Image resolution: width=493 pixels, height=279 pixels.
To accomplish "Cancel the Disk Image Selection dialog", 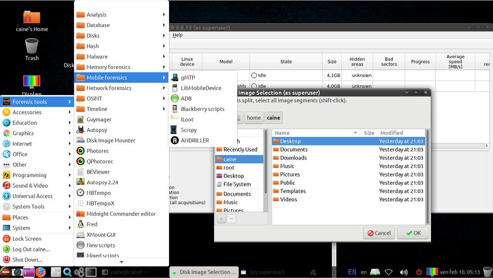I will pyautogui.click(x=378, y=233).
